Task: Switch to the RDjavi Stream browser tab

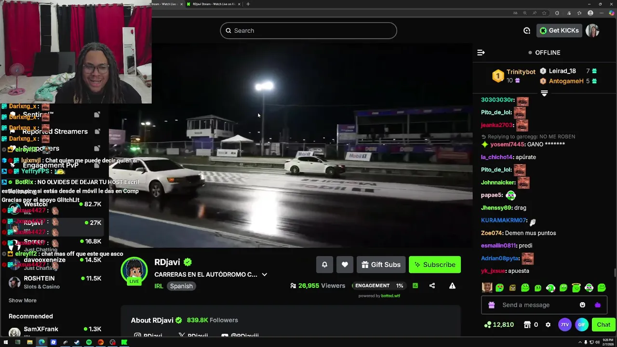Action: pos(214,4)
